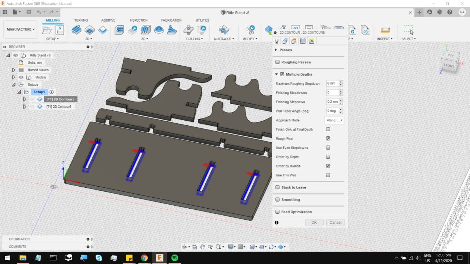Open the Geometry tab in 2D Contour dialog
The height and width of the screenshot is (264, 470).
[x=285, y=41]
